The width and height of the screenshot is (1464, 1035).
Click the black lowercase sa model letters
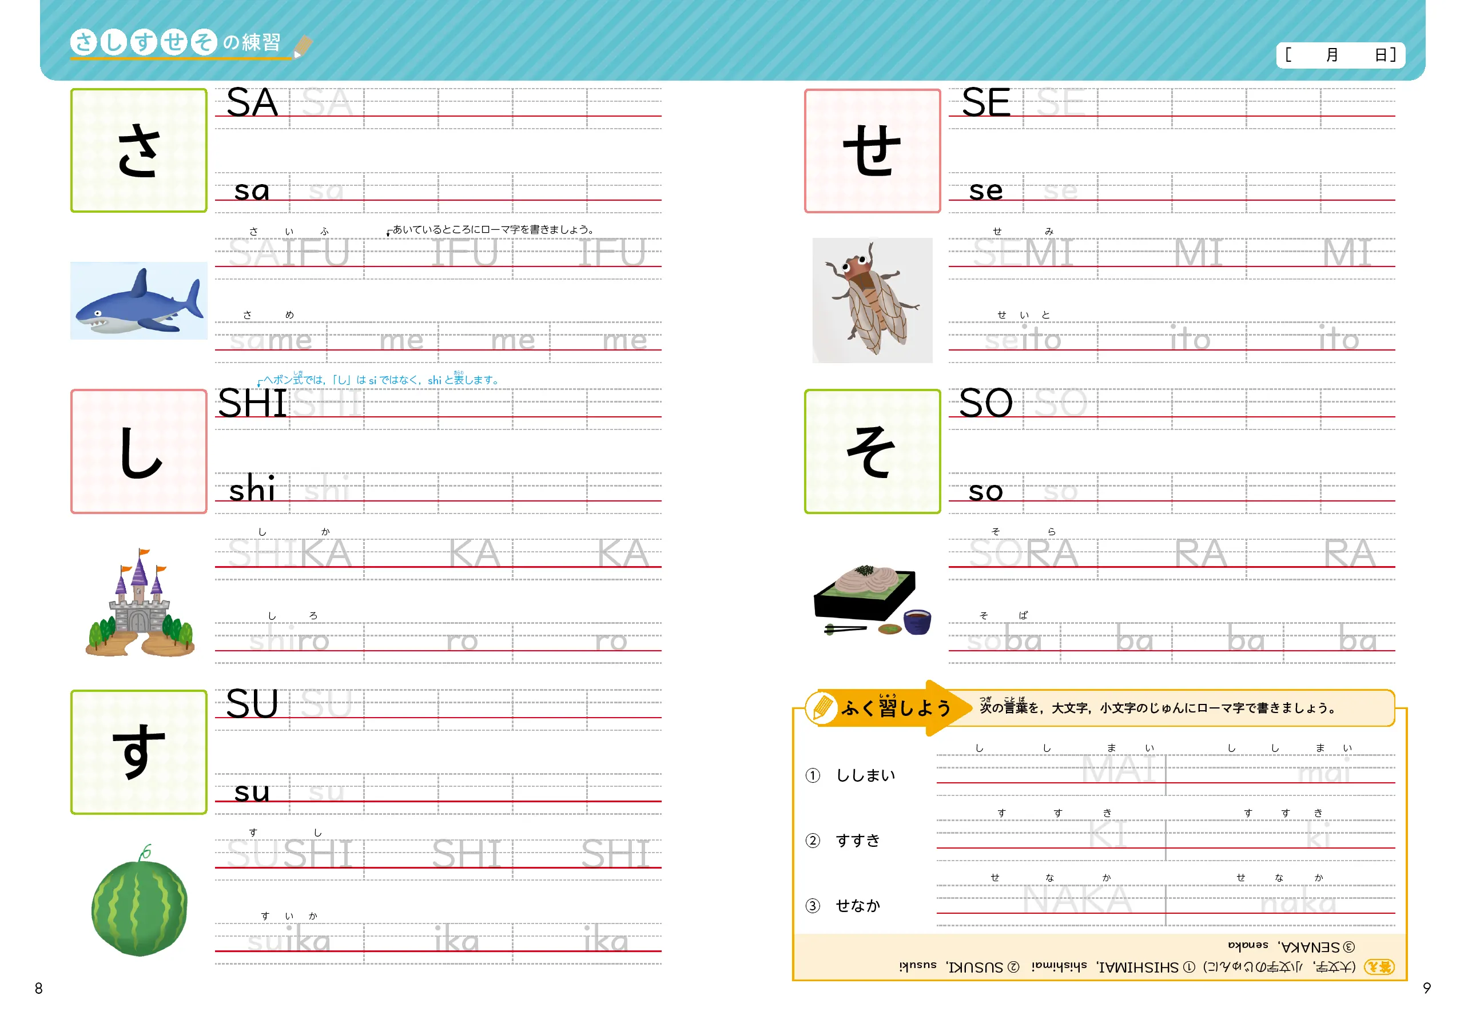coord(253,190)
